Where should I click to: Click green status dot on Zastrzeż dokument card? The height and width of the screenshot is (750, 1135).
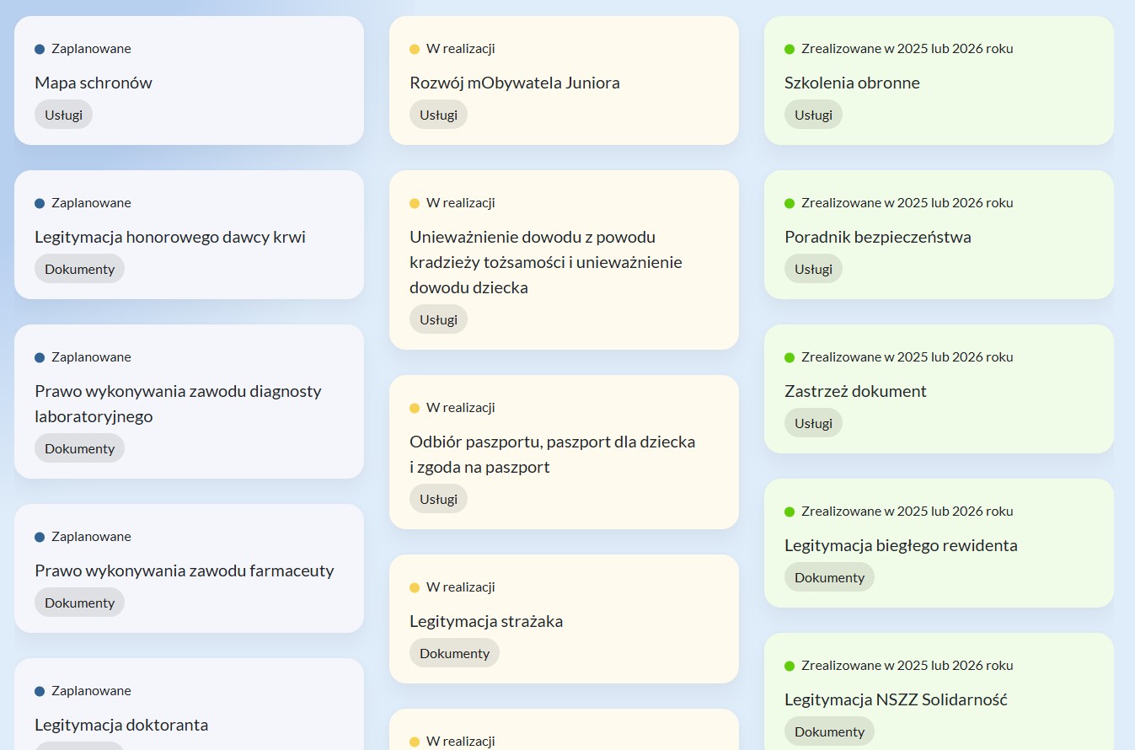[790, 357]
